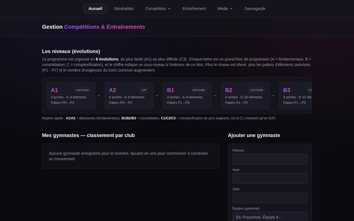Focus the Nom input field
Image resolution: width=354 pixels, height=221 pixels.
tap(270, 178)
